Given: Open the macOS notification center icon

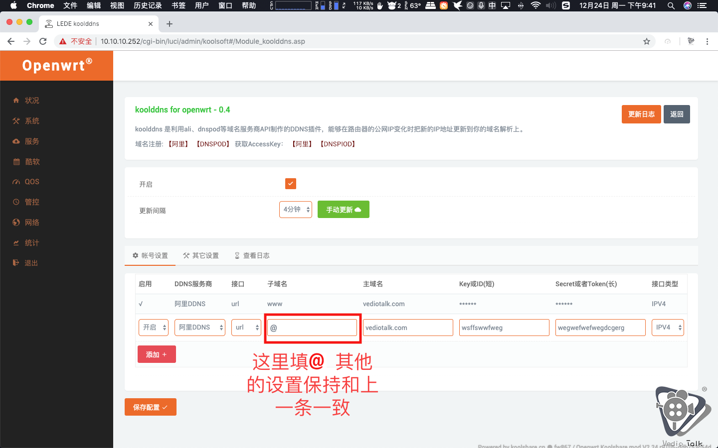Looking at the screenshot, I should coord(702,5).
